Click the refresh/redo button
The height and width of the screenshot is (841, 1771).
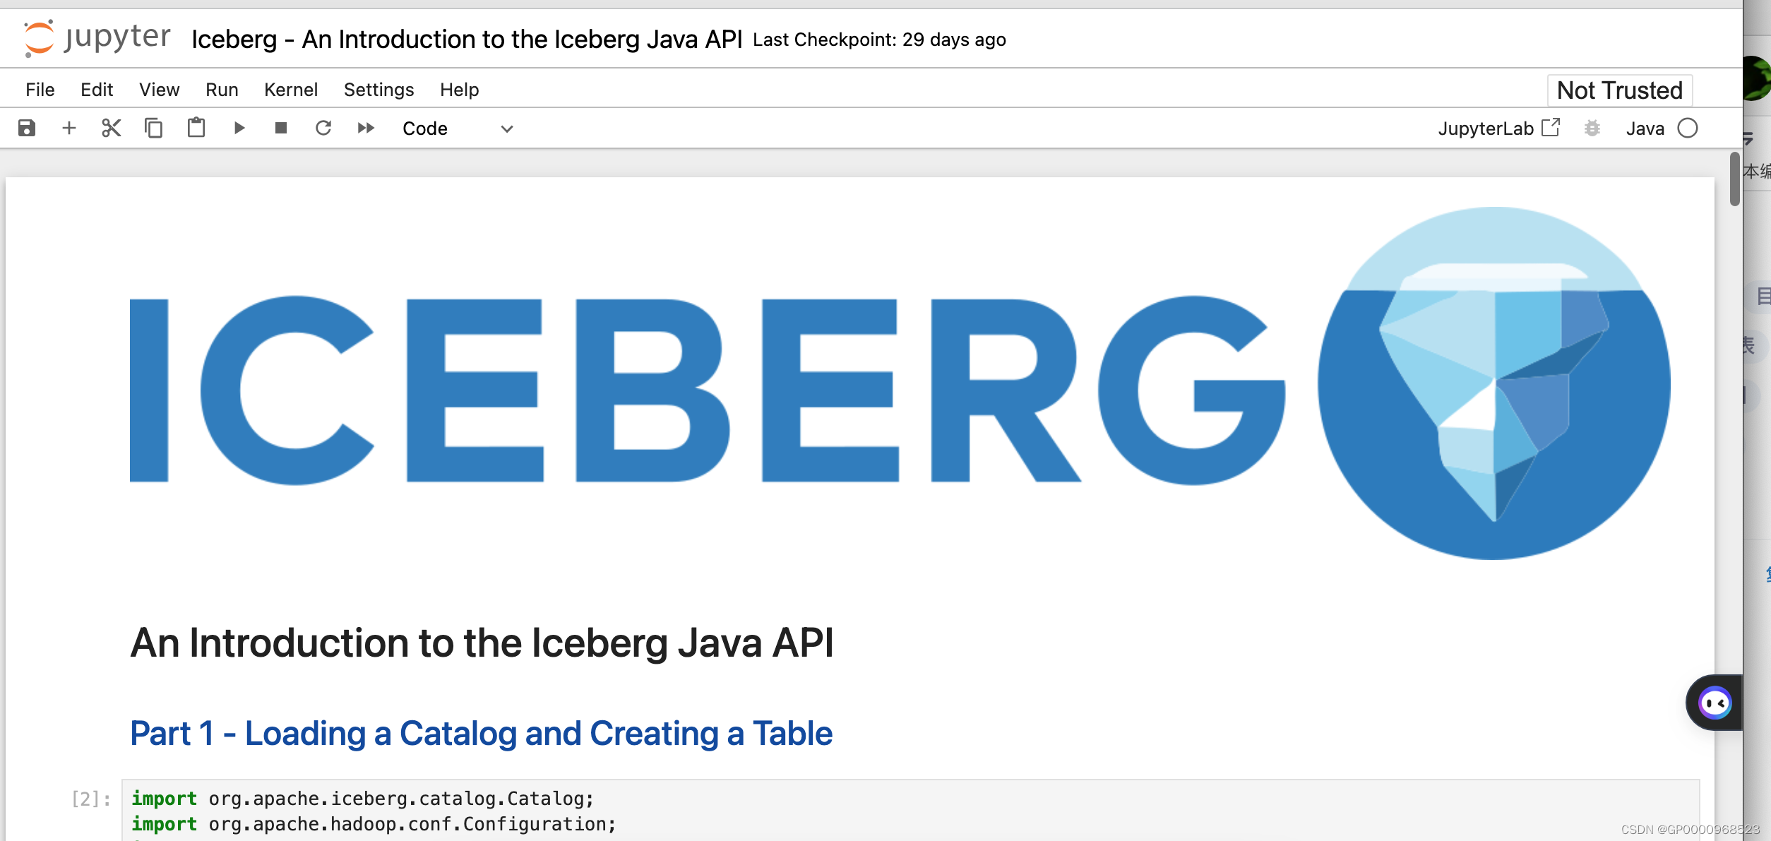click(x=323, y=128)
